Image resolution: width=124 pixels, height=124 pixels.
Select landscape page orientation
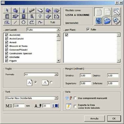pos(51,82)
